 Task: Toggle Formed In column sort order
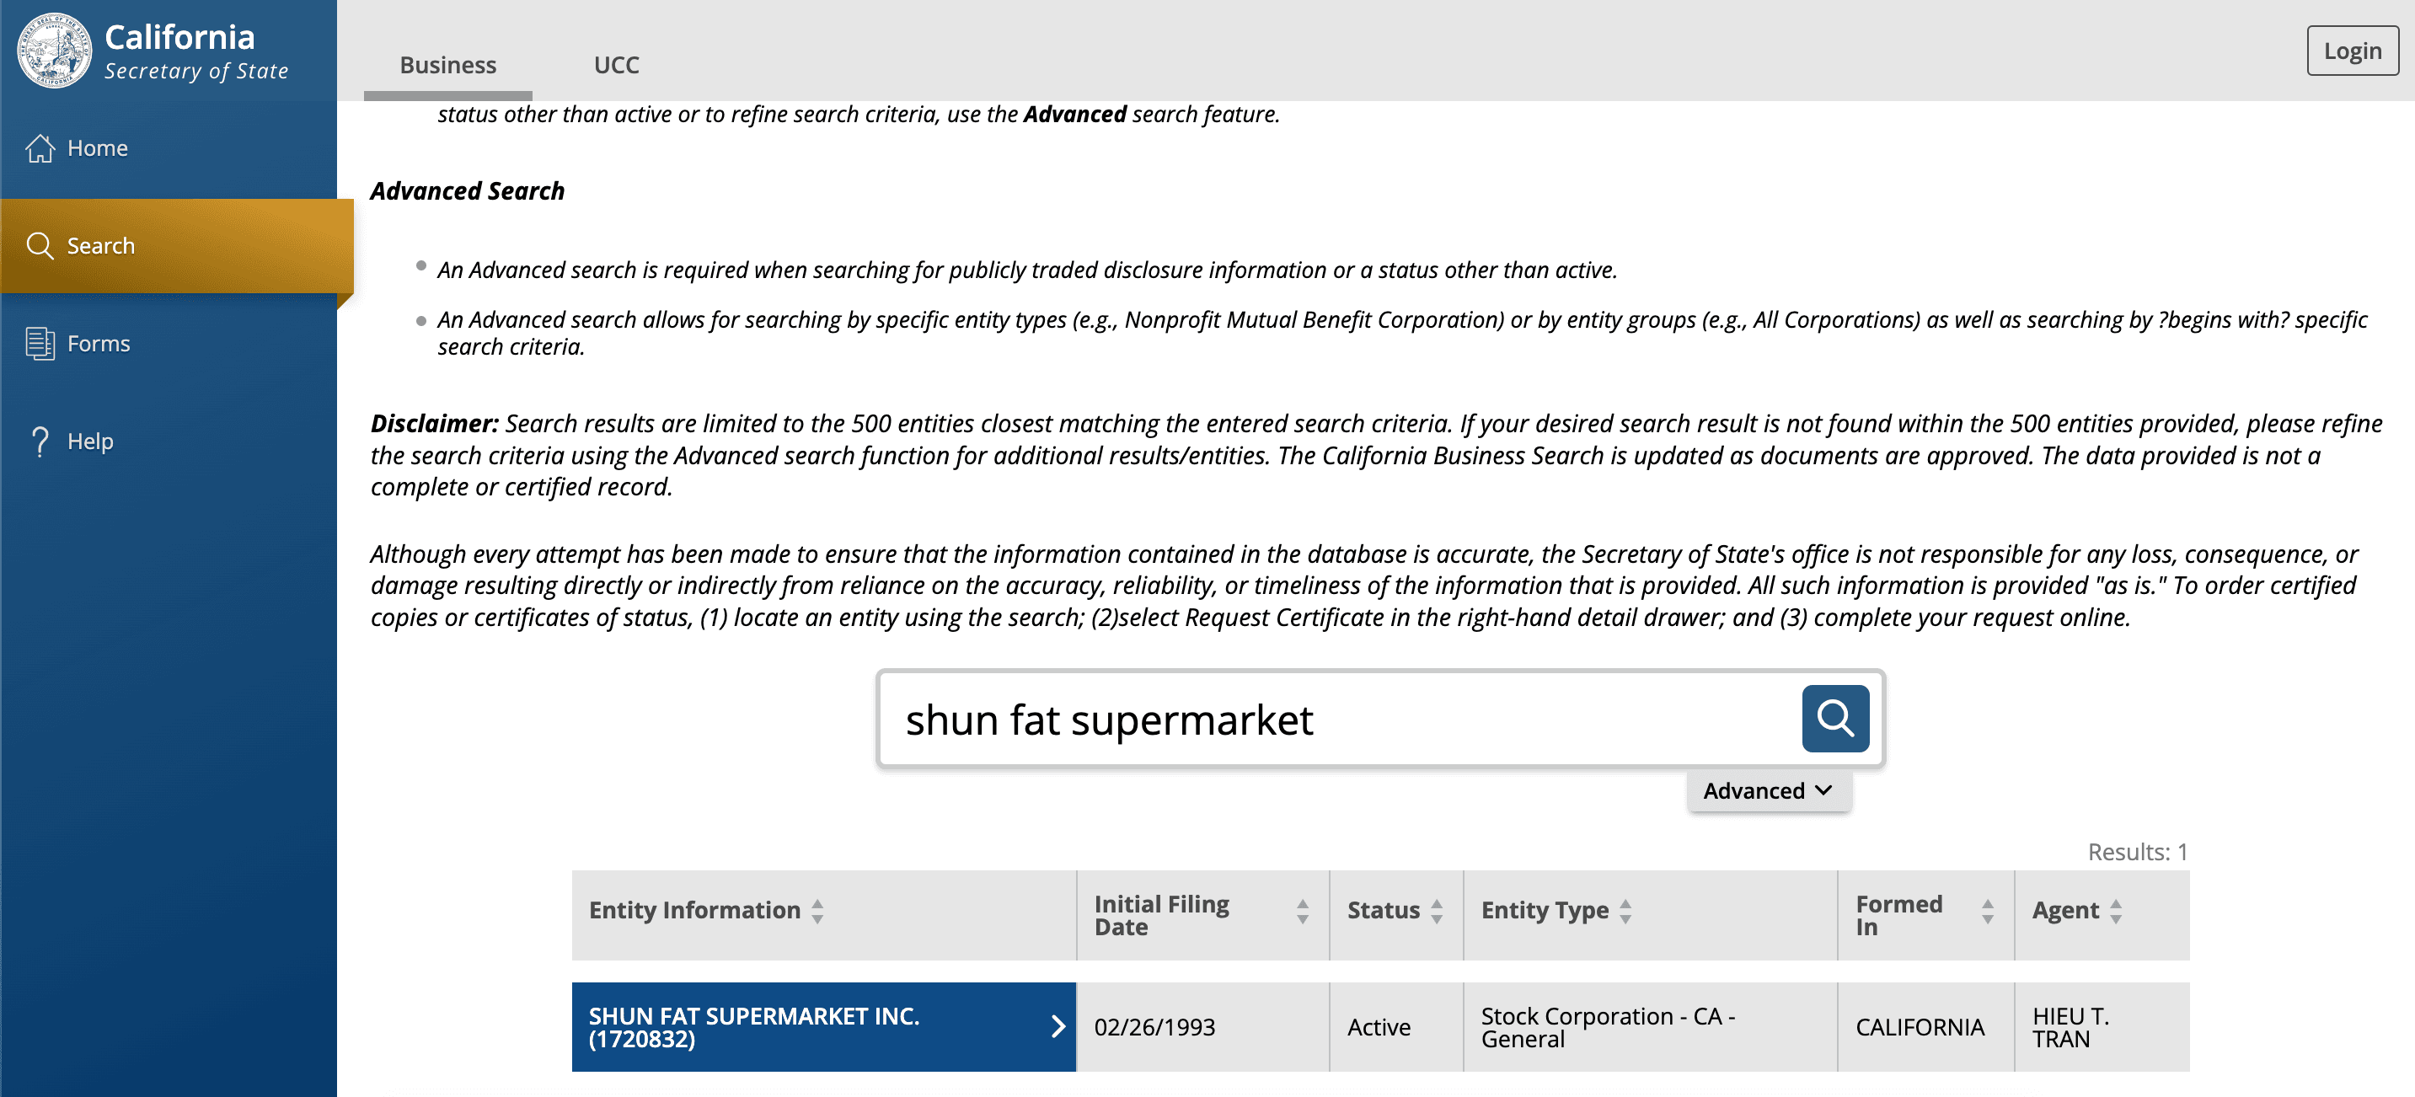1987,911
